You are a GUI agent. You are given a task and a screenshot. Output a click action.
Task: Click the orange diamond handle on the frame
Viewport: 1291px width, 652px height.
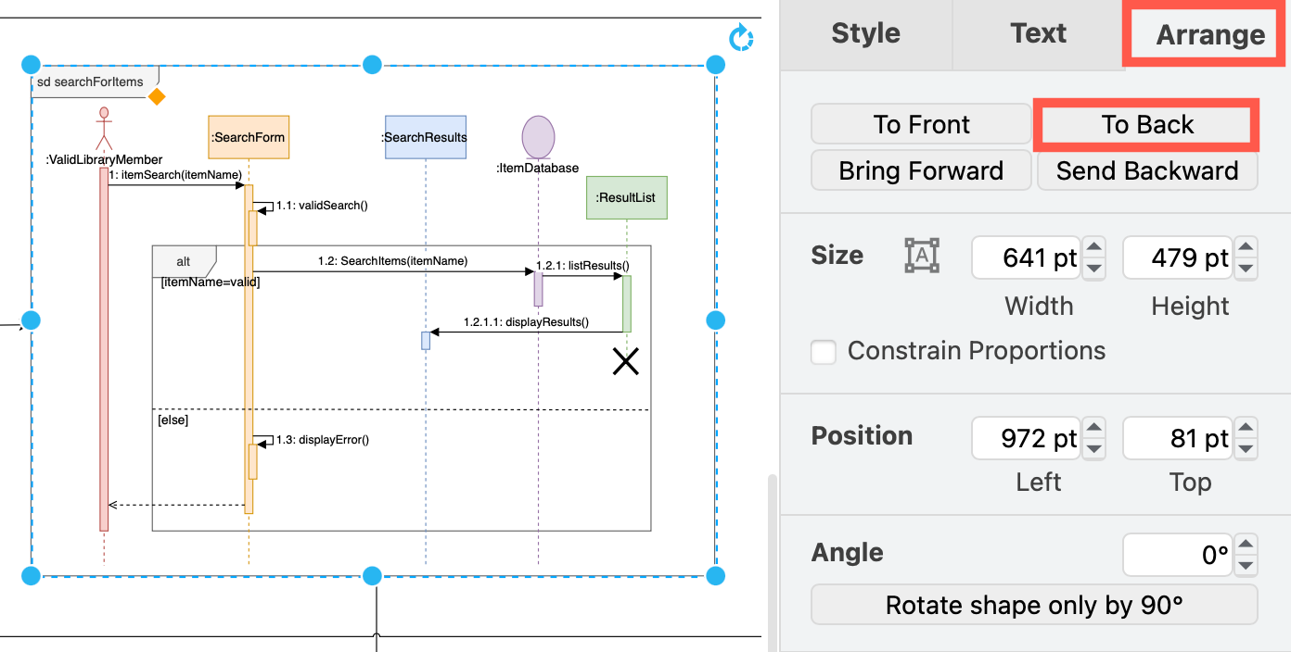pyautogui.click(x=156, y=96)
